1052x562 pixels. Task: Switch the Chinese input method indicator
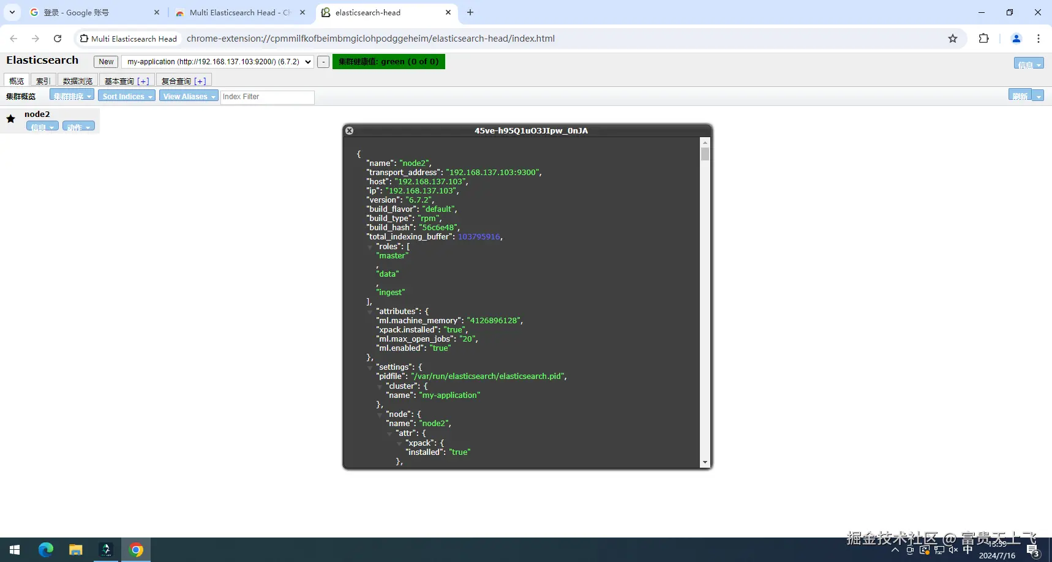968,550
